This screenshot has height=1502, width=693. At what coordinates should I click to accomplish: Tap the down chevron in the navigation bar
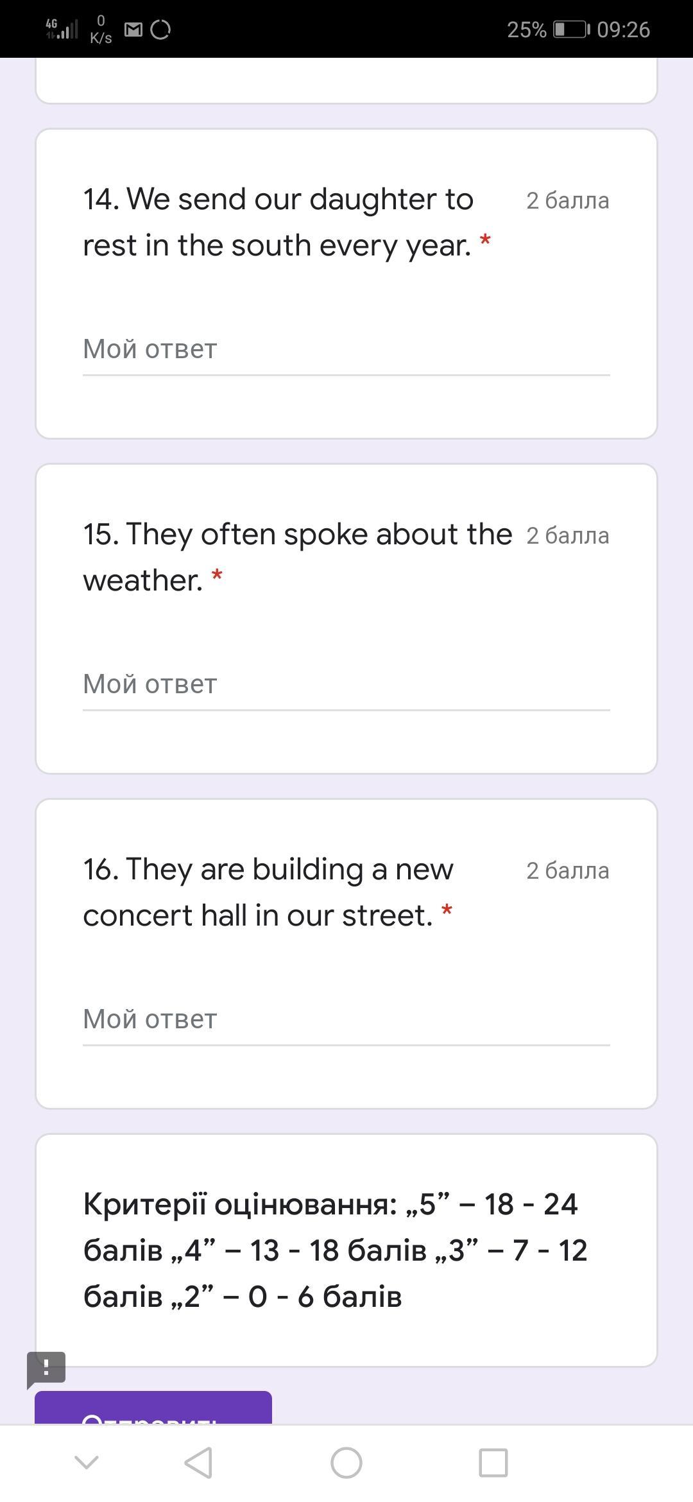pos(87,1463)
